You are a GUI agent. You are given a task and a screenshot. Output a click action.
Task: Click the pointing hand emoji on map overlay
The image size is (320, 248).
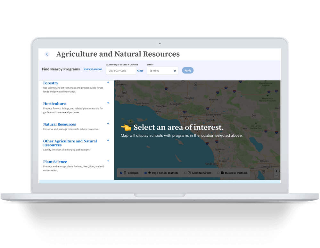coord(126,127)
